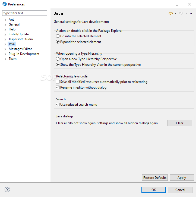Click the Clear button for Java dialogs
This screenshot has height=197, width=196.
pyautogui.click(x=179, y=123)
